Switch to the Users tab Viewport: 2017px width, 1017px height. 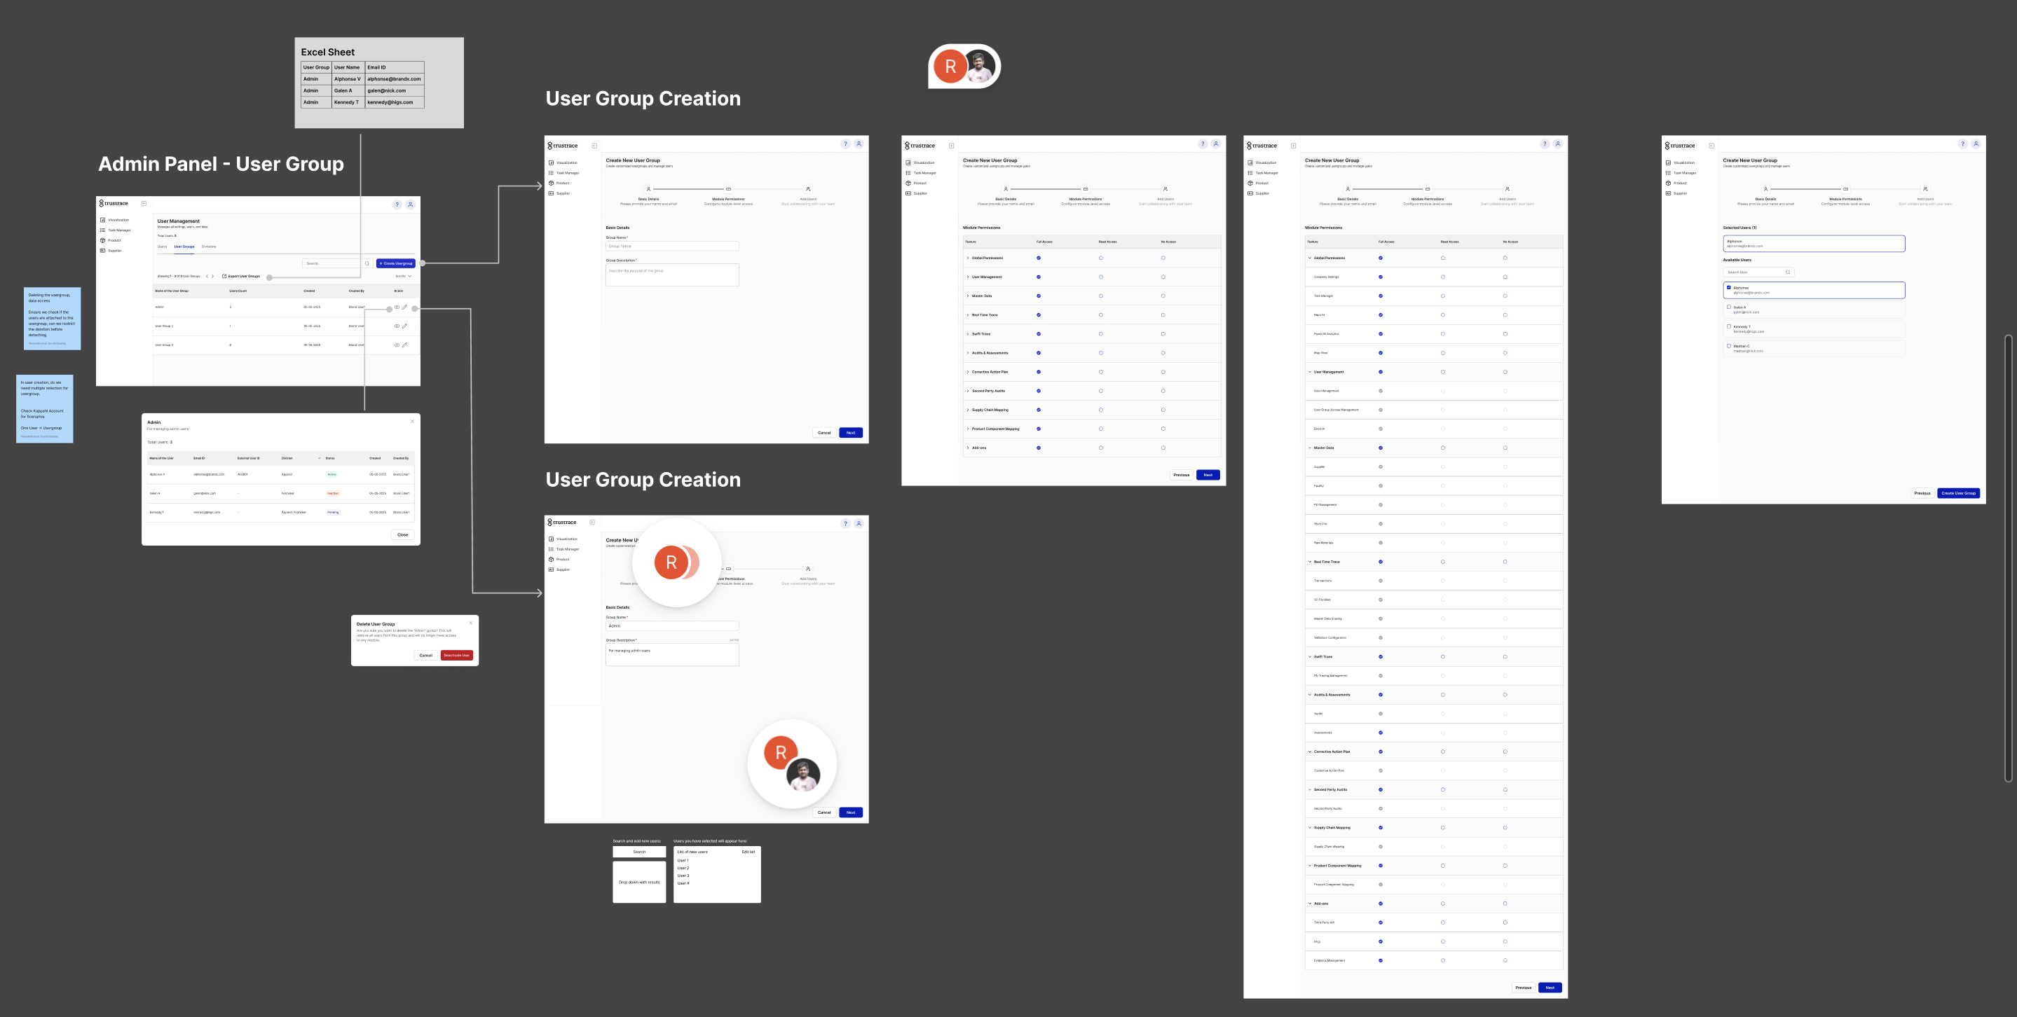coord(162,247)
